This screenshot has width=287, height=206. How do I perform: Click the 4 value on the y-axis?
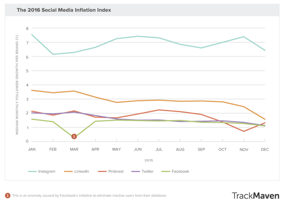coord(27,85)
